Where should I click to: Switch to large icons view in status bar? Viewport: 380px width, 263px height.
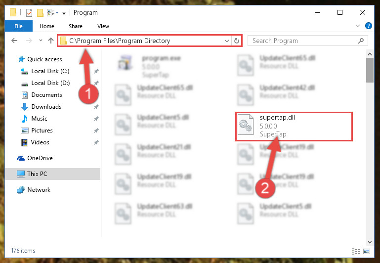[367, 251]
